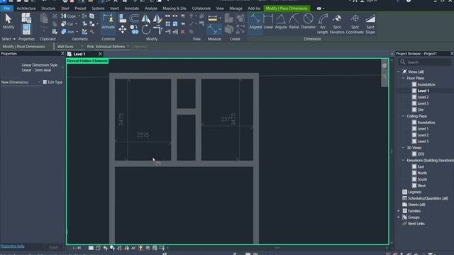Screen dimensions: 454x255
Task: Expand the Groups node
Action: coord(399,217)
